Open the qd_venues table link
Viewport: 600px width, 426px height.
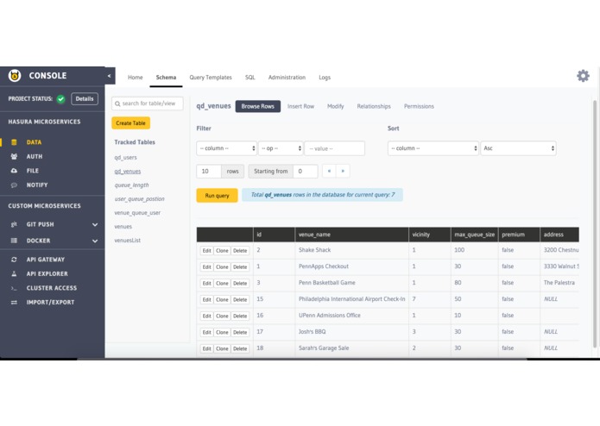coord(128,171)
